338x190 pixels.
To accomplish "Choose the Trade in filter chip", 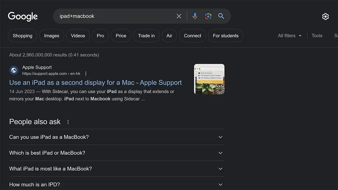I will point(146,36).
